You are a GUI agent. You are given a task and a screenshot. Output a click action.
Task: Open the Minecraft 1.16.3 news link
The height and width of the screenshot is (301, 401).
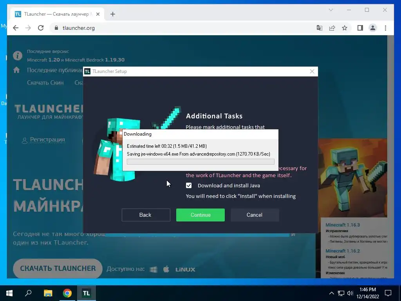point(343,225)
